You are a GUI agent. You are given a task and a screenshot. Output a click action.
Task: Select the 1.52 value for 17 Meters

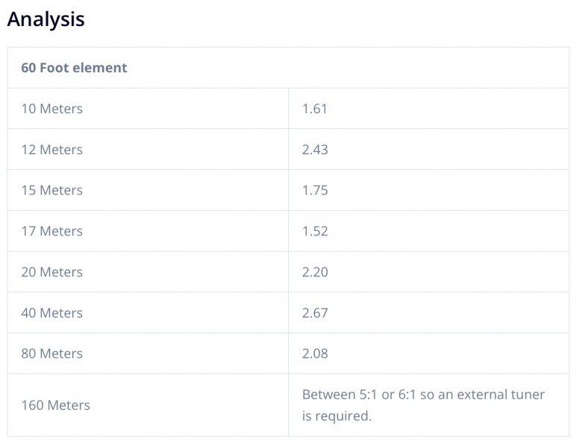pyautogui.click(x=315, y=232)
